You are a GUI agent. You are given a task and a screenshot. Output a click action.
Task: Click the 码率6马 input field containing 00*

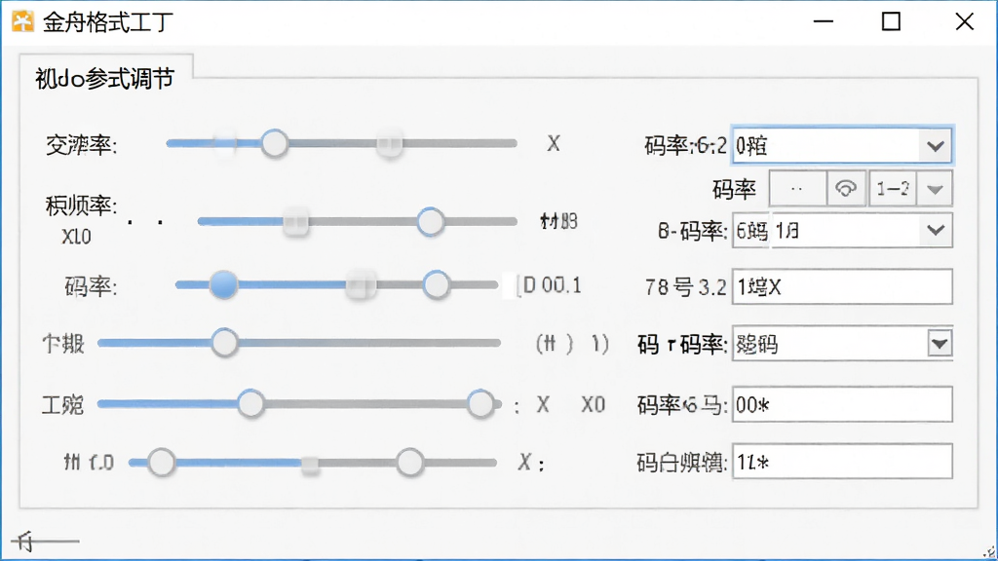coord(842,404)
